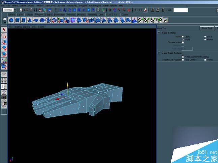Activate the Lasso select tool
Image resolution: width=218 pixels, height=163 pixels.
4,36
